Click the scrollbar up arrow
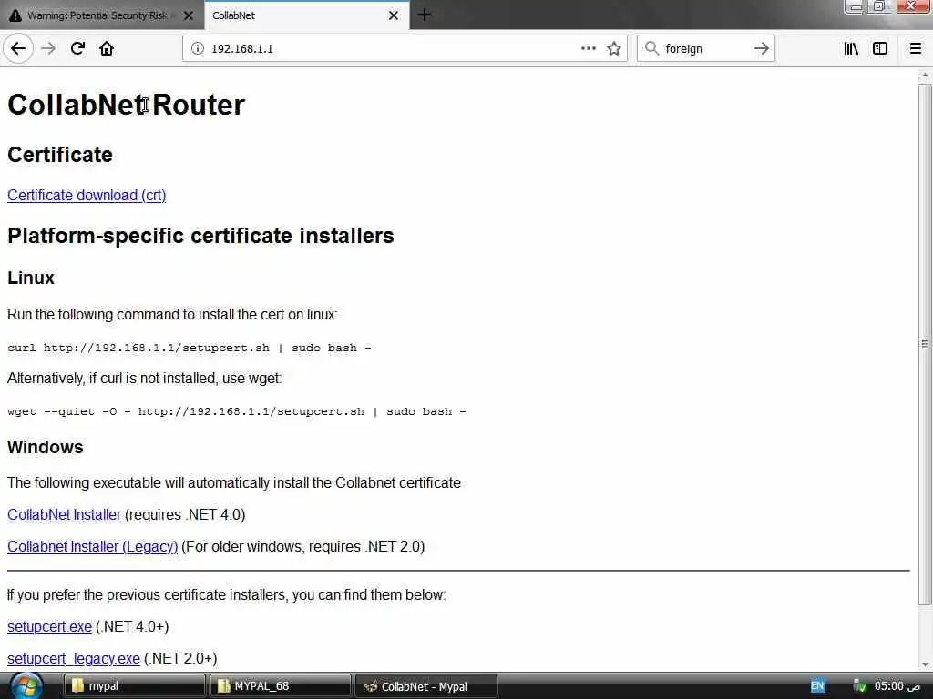 [x=925, y=76]
